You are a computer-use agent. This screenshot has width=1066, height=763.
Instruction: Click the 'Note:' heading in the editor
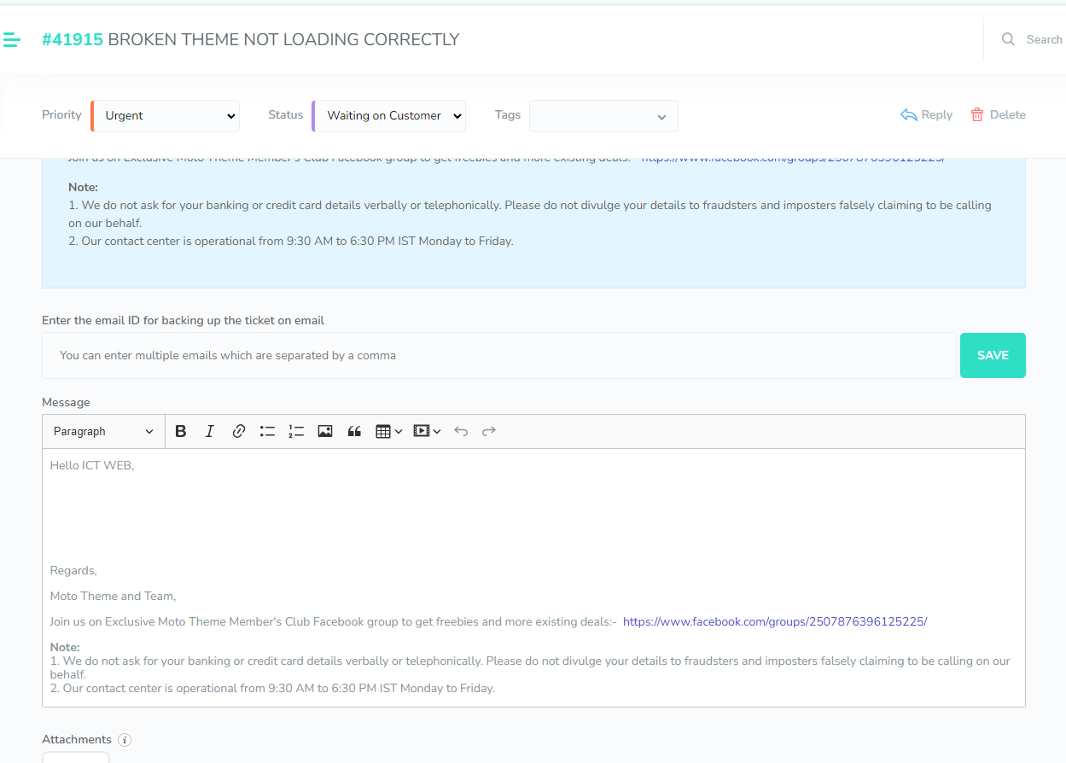coord(65,647)
